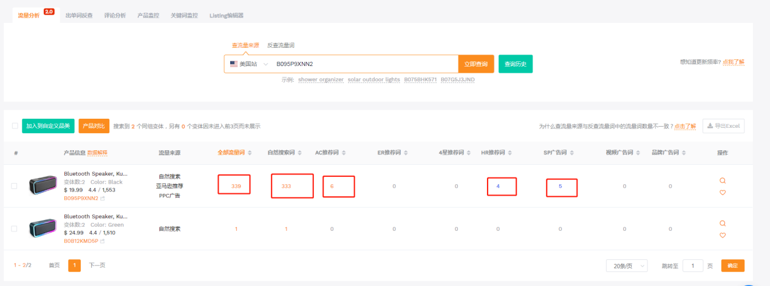Screen dimensions: 770x286
Task: Click AC recommended words value 6
Action: coord(332,186)
